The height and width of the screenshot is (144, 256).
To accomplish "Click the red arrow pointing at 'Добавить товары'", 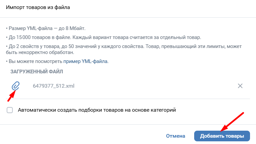I will [x=233, y=121].
